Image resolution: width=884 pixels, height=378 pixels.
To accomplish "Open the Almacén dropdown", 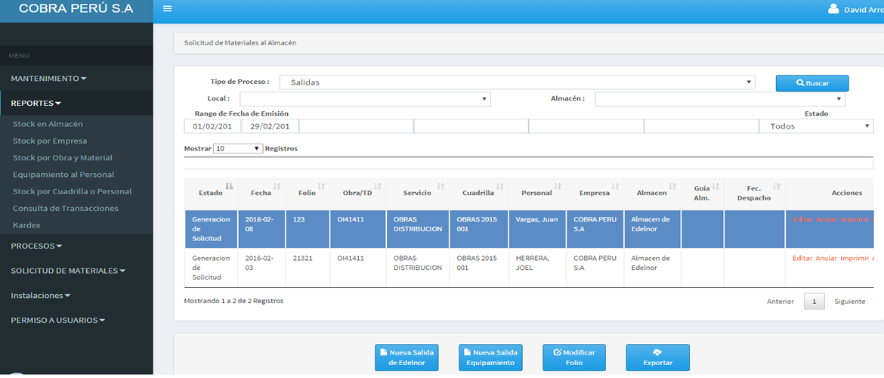I will [x=721, y=99].
